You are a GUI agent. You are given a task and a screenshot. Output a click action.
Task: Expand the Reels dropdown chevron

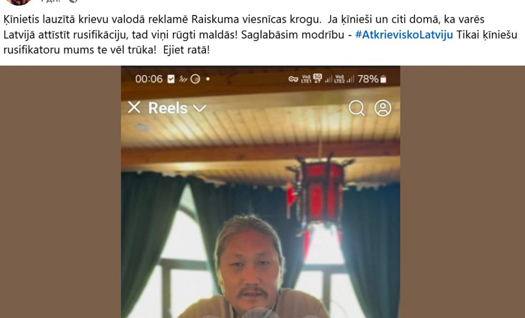pos(200,108)
